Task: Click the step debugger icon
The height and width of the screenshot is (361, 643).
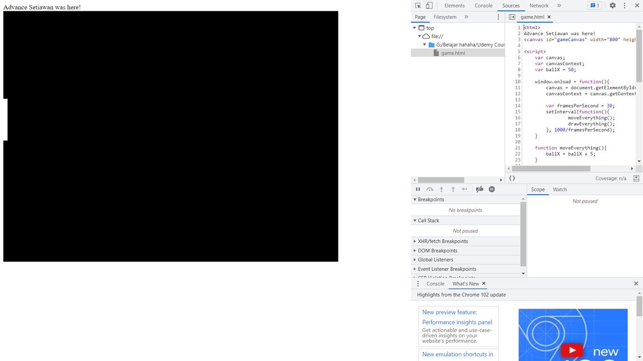Action: click(x=465, y=189)
